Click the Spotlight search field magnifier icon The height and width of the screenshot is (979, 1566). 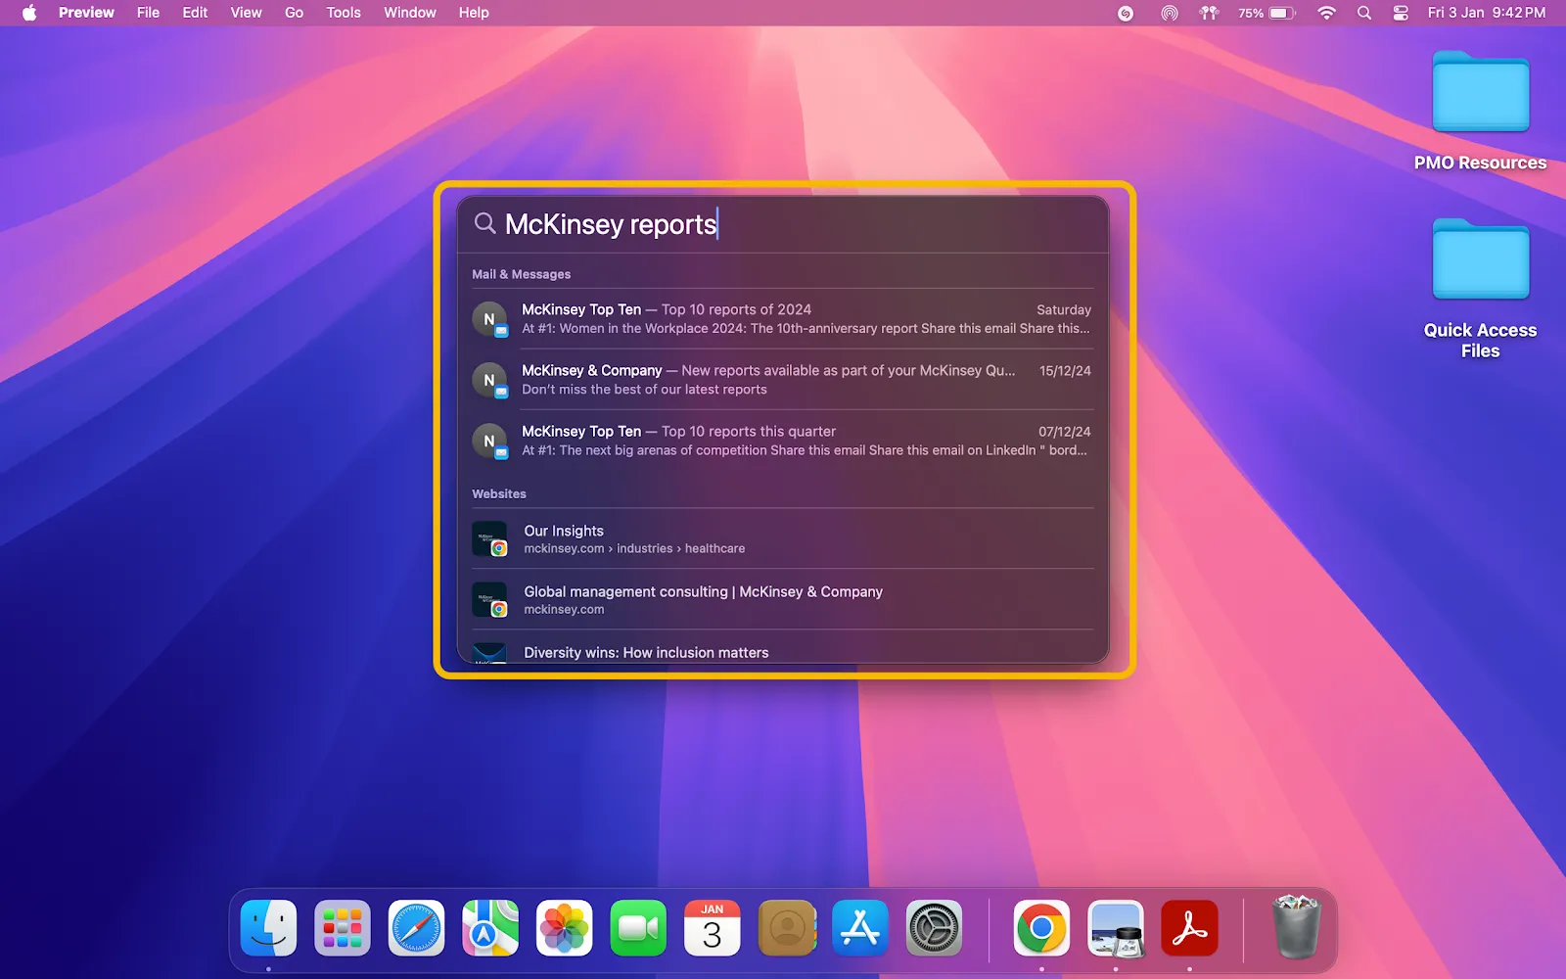pyautogui.click(x=484, y=223)
